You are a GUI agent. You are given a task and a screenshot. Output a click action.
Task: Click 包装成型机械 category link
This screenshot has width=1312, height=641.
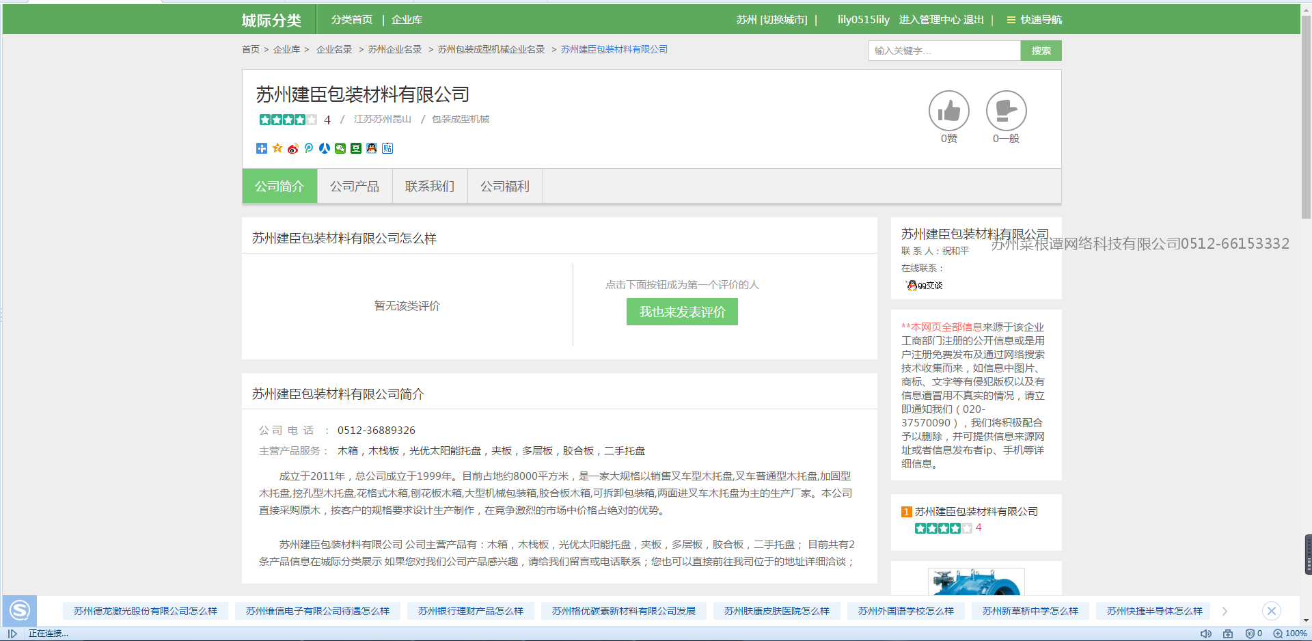[x=461, y=119]
